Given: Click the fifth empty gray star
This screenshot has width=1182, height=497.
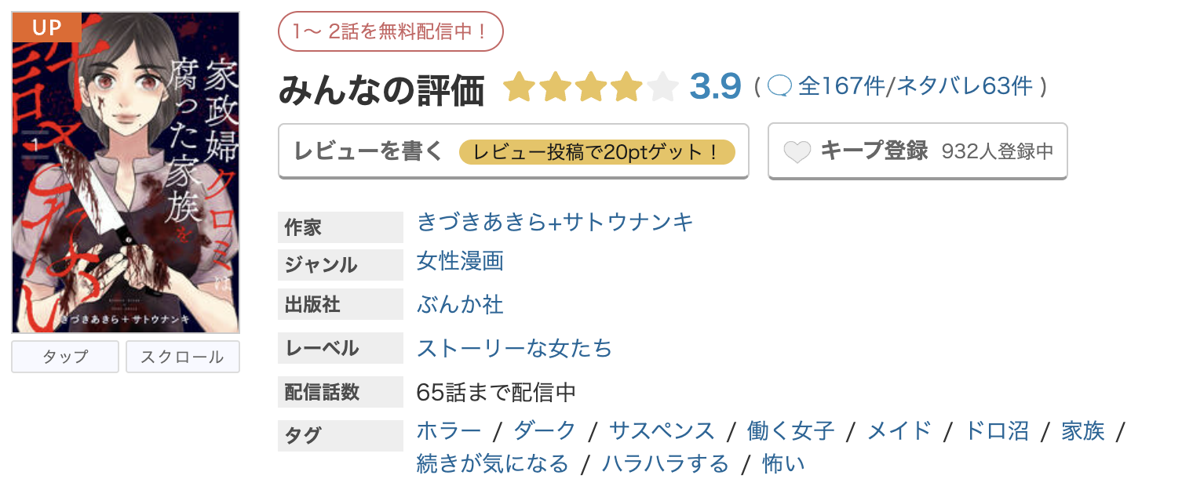Looking at the screenshot, I should pos(663,86).
